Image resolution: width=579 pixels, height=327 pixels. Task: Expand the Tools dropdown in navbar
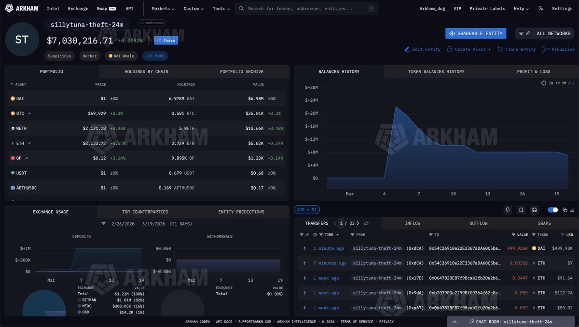[221, 9]
